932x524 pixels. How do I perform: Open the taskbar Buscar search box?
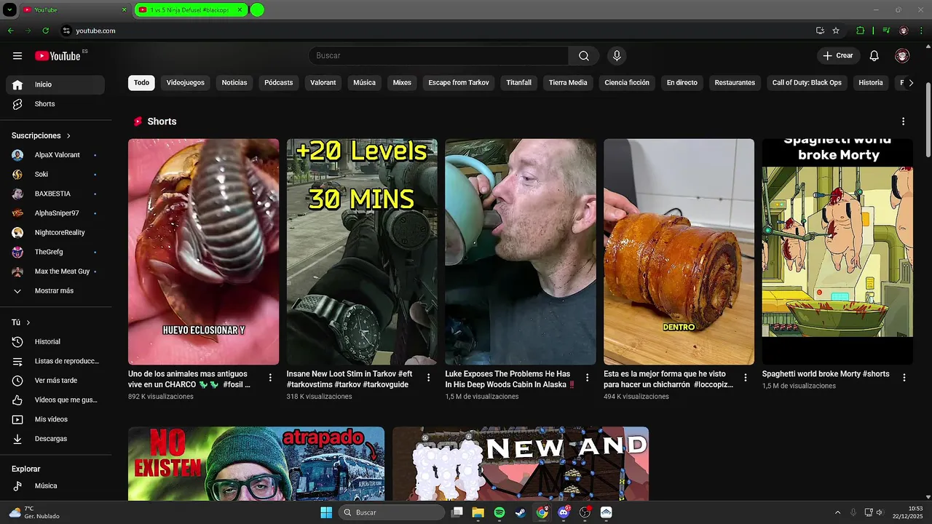point(392,512)
